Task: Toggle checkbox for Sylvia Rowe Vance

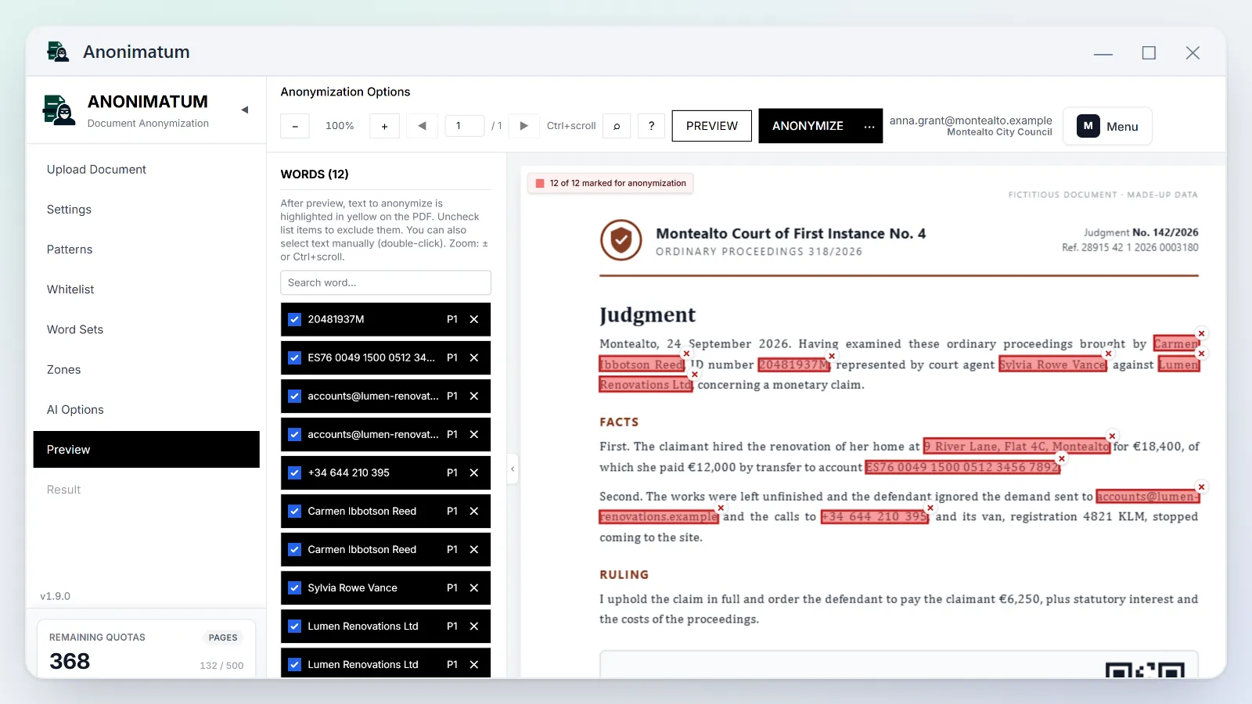Action: pyautogui.click(x=295, y=587)
